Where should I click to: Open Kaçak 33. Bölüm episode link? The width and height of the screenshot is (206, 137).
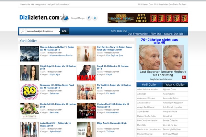point(113,67)
